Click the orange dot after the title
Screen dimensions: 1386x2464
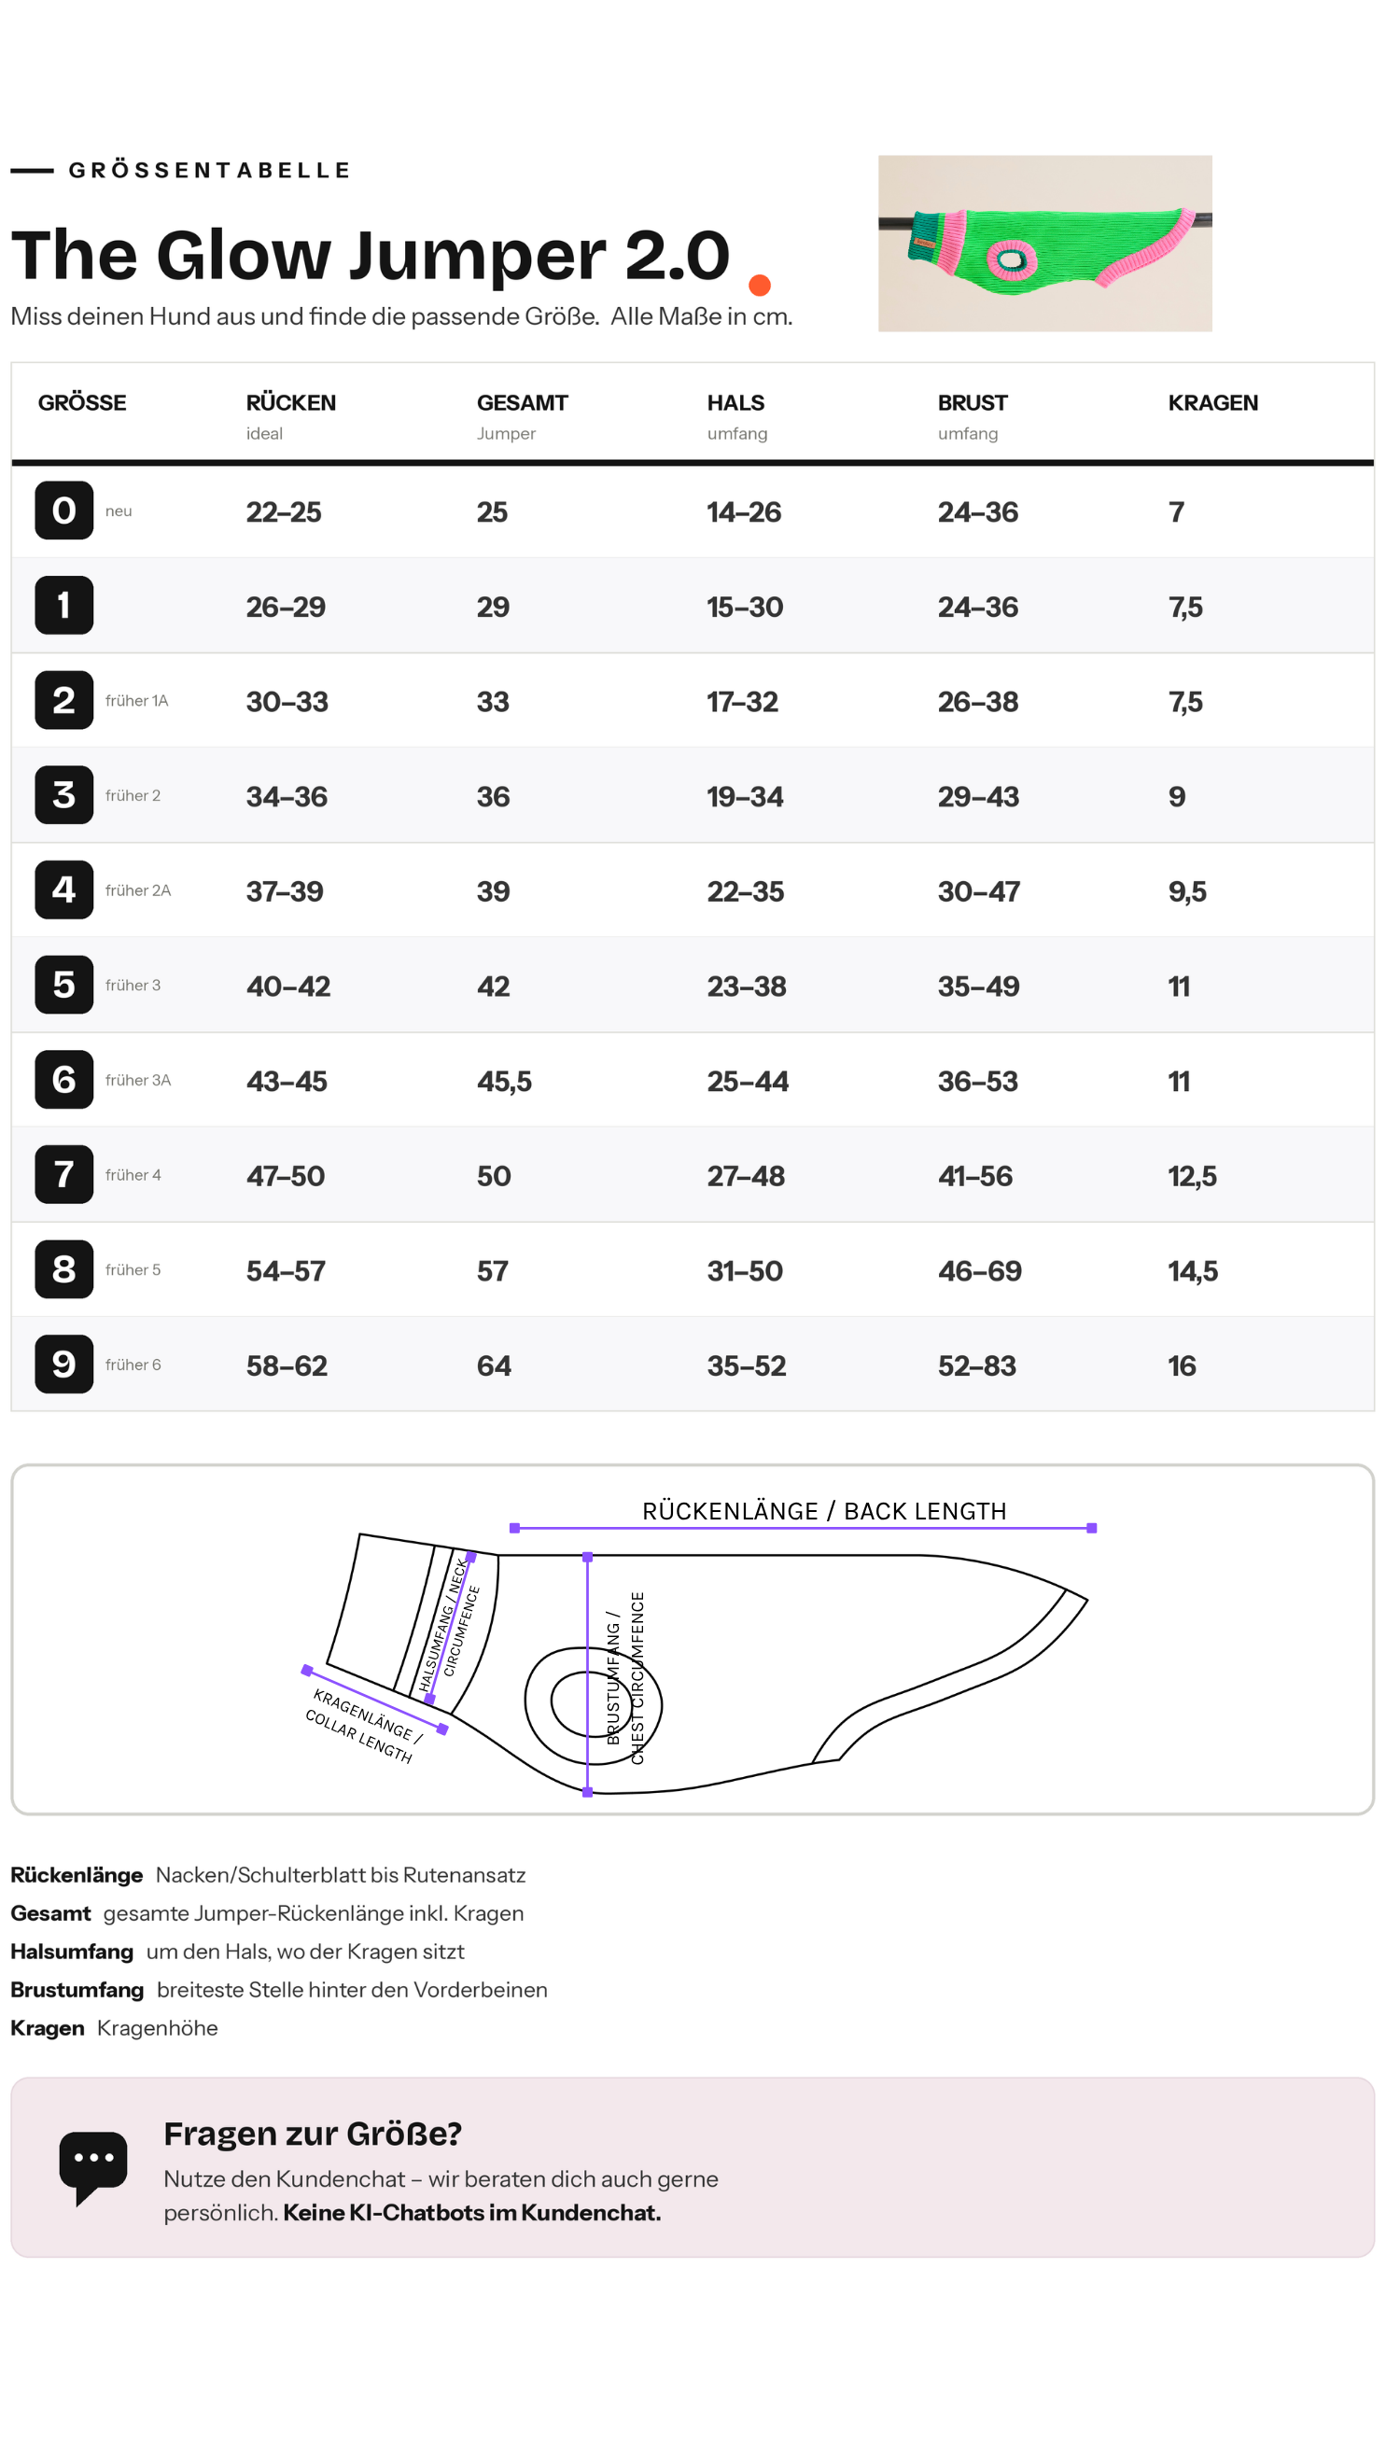point(760,284)
